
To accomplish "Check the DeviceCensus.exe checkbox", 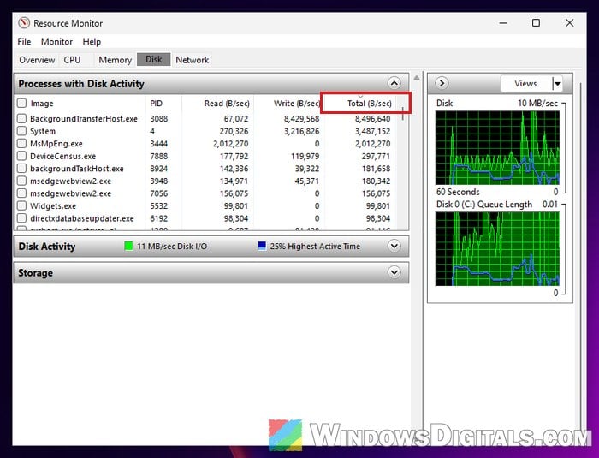I will [x=21, y=156].
